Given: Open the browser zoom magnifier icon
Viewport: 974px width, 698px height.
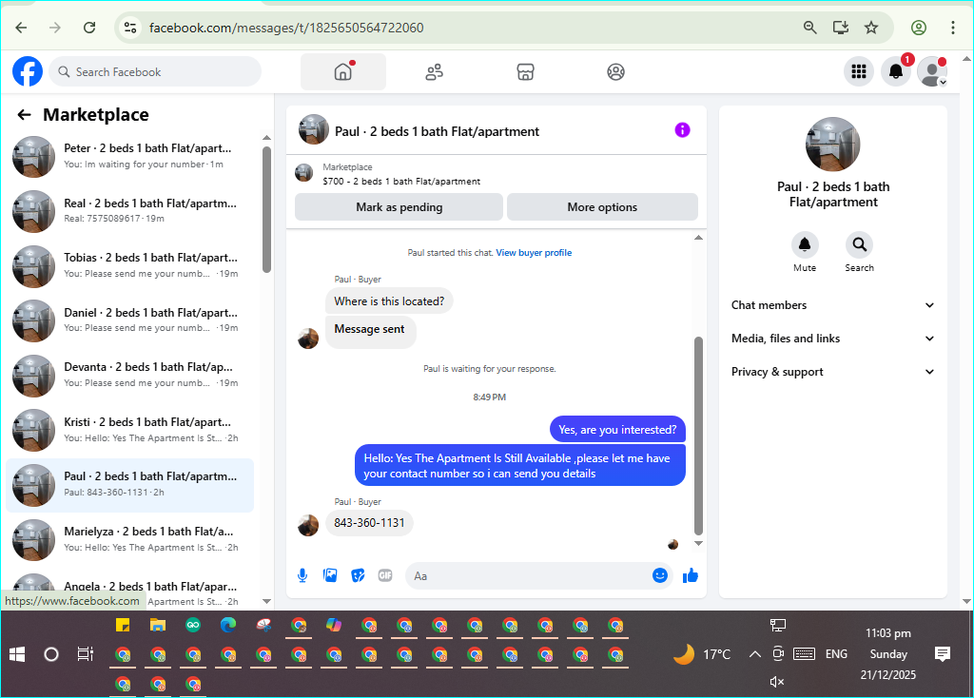Looking at the screenshot, I should 809,28.
